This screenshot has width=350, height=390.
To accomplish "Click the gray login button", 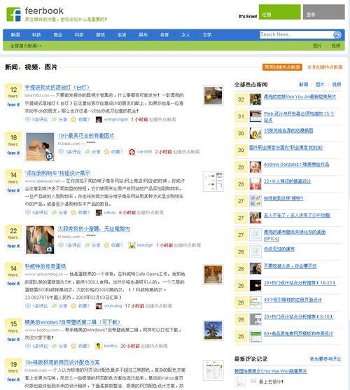I will 324,12.
